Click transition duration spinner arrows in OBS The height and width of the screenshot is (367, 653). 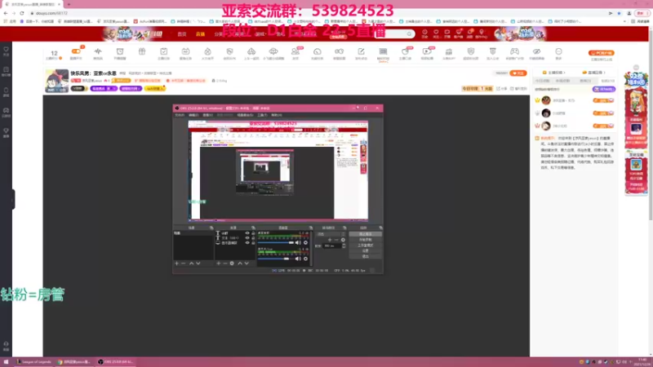tap(344, 246)
